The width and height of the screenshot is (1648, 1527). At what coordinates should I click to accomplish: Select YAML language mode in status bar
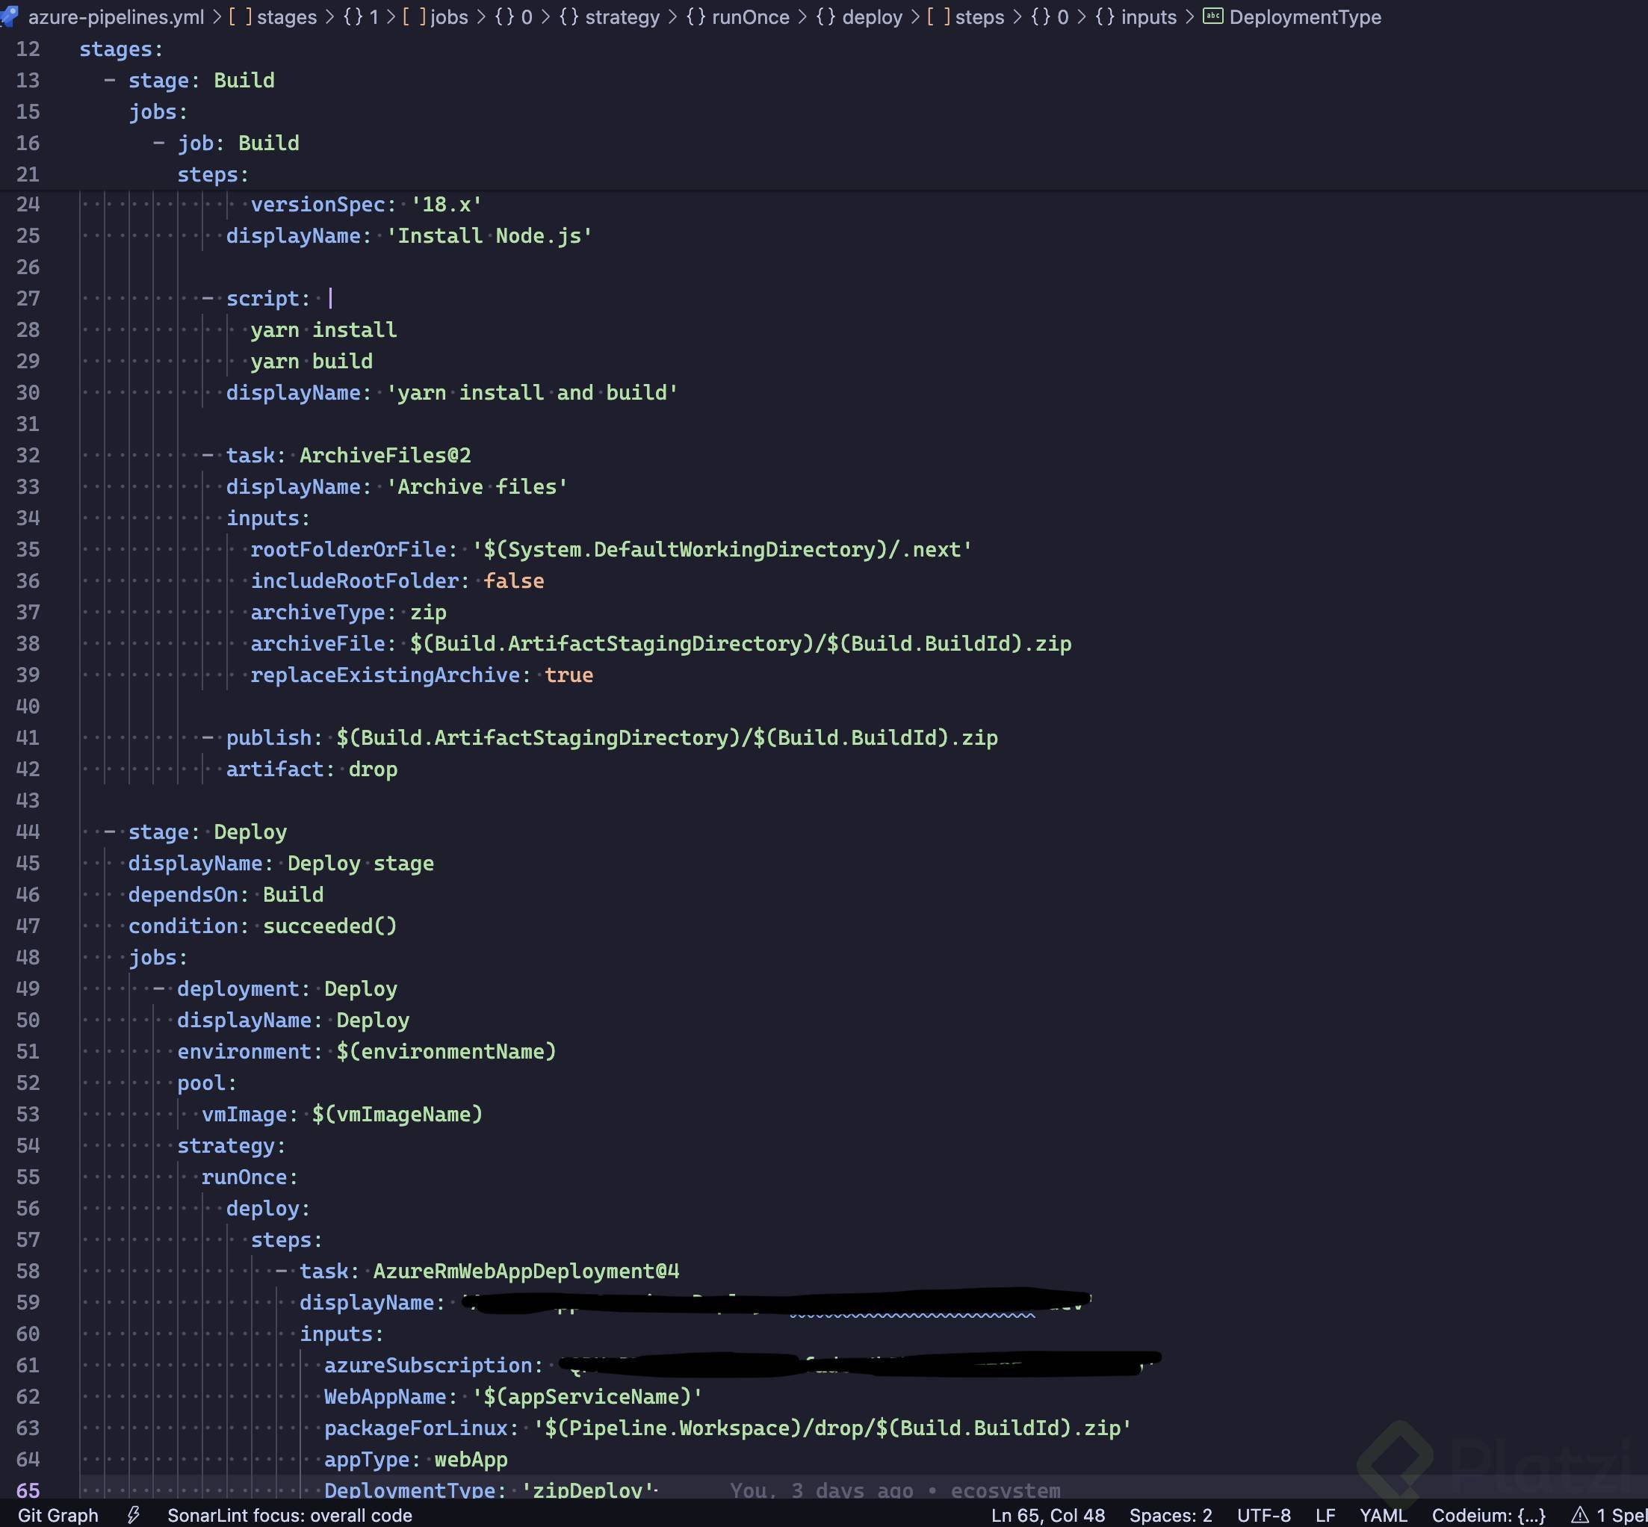pyautogui.click(x=1383, y=1514)
